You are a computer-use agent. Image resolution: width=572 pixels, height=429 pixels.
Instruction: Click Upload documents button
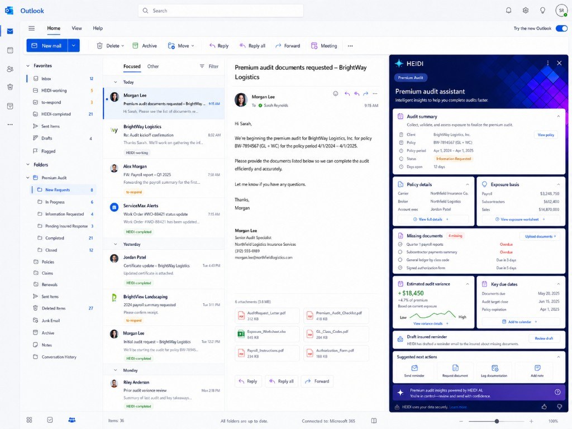pyautogui.click(x=540, y=236)
